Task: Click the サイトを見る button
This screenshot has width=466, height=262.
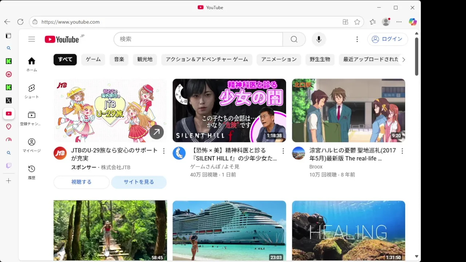Action: tap(139, 182)
